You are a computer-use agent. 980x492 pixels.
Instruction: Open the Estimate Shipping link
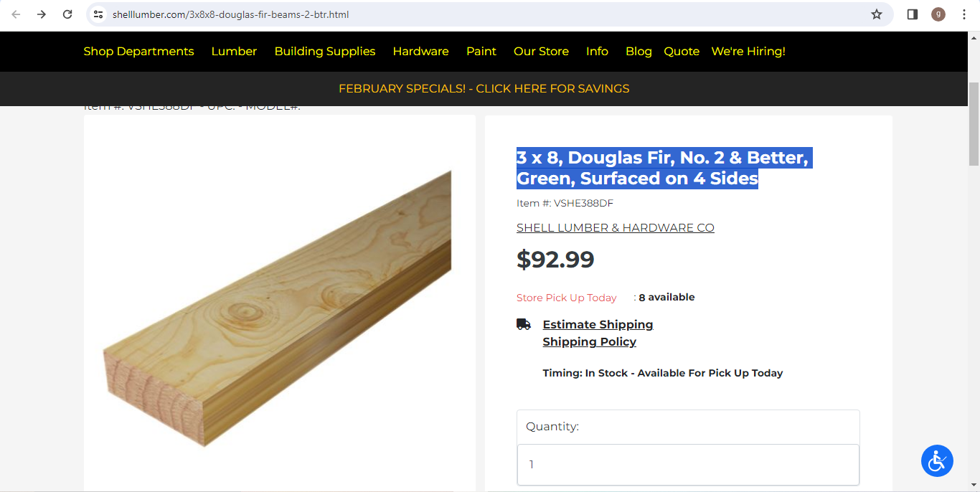[x=598, y=324]
